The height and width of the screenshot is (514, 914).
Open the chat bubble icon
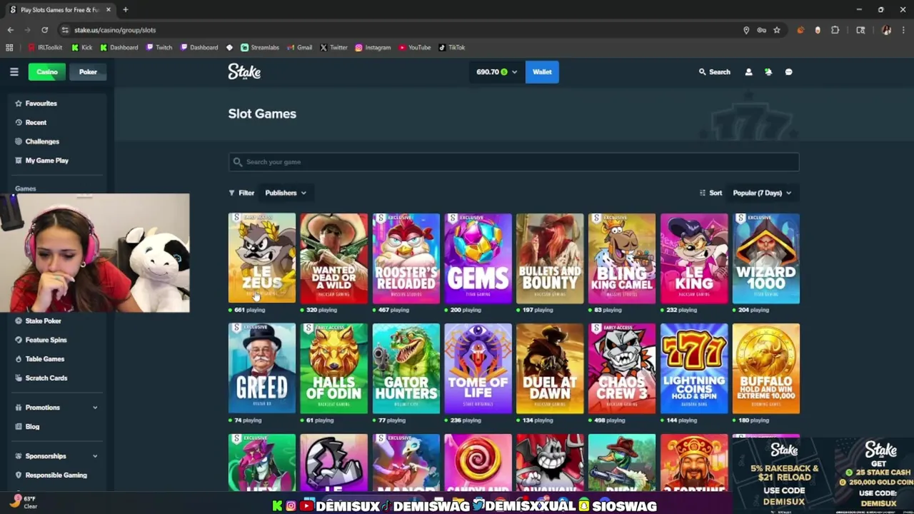[788, 72]
